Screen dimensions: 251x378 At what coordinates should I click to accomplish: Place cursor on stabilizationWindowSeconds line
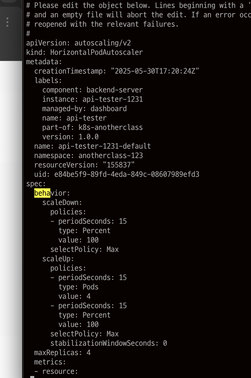point(108,343)
